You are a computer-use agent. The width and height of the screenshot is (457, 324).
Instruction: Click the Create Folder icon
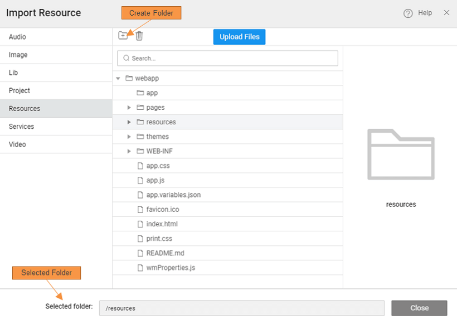pyautogui.click(x=123, y=36)
